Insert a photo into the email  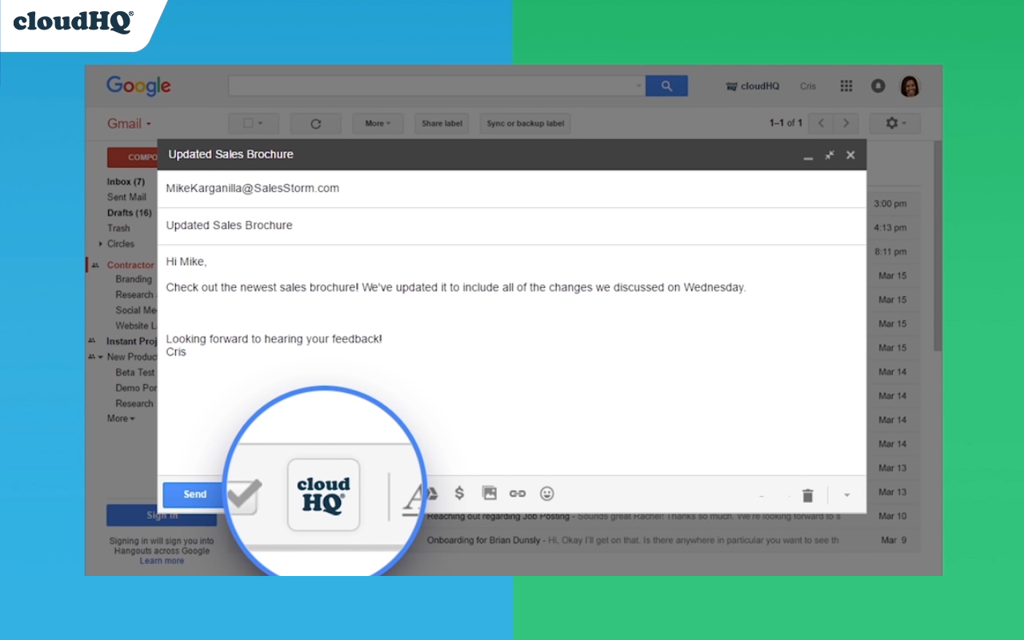pyautogui.click(x=489, y=494)
